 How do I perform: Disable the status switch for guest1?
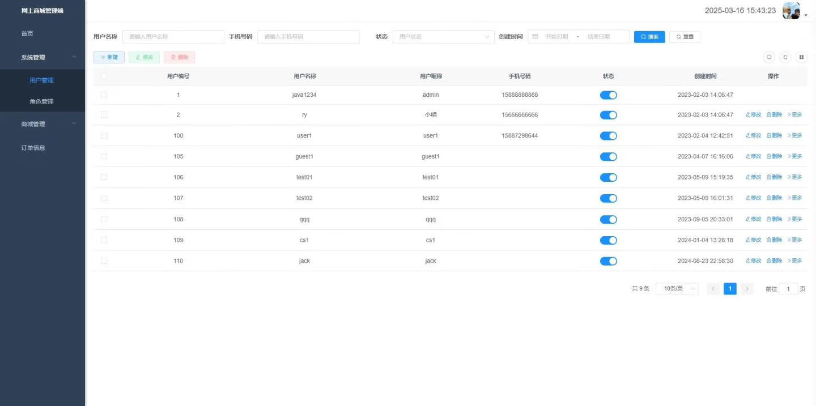point(608,157)
